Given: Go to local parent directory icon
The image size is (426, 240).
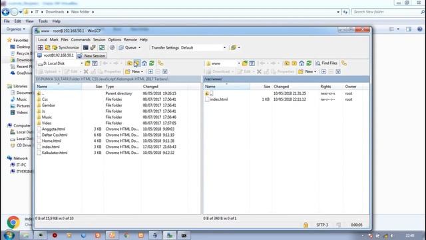Looking at the screenshot, I should pyautogui.click(x=130, y=63).
